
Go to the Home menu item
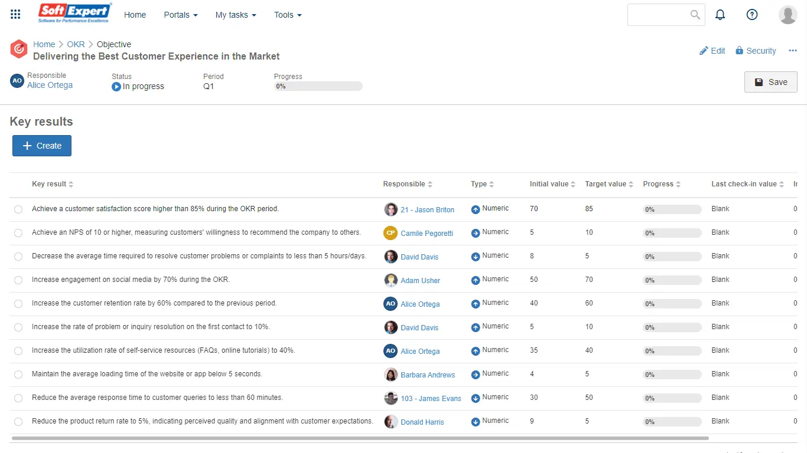135,15
